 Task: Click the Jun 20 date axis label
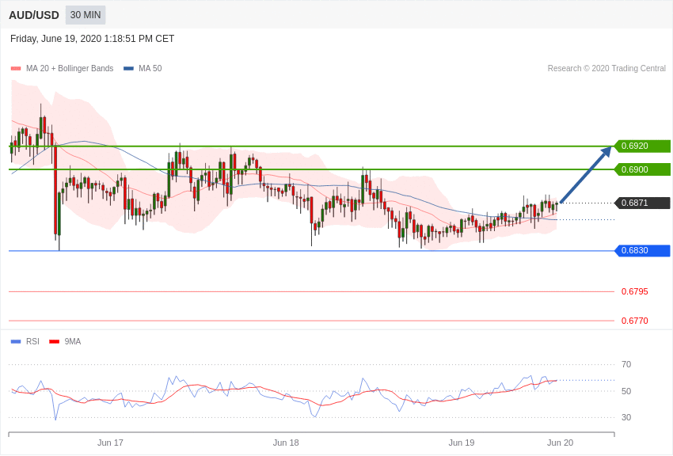click(560, 443)
